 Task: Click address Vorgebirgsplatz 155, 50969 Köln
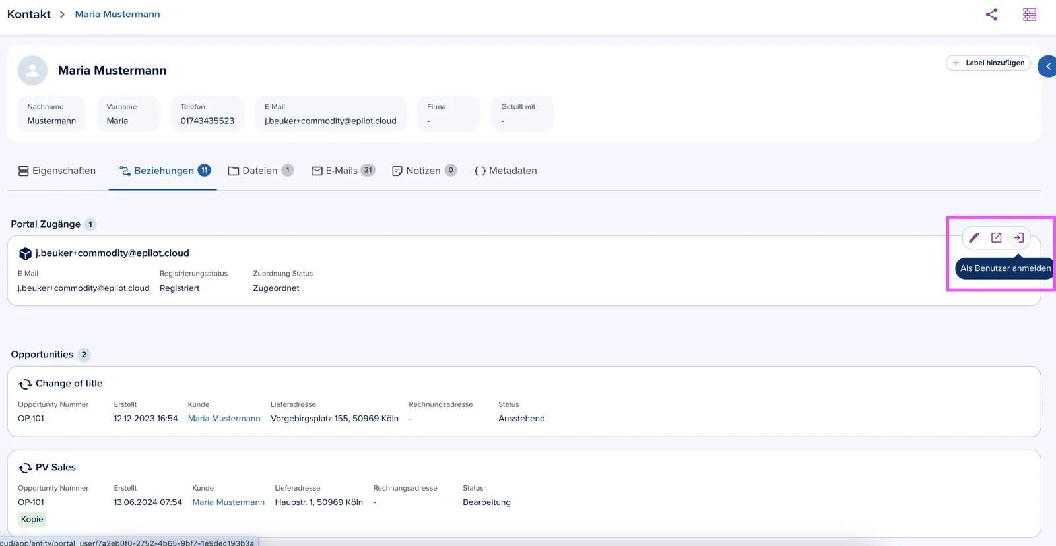335,419
